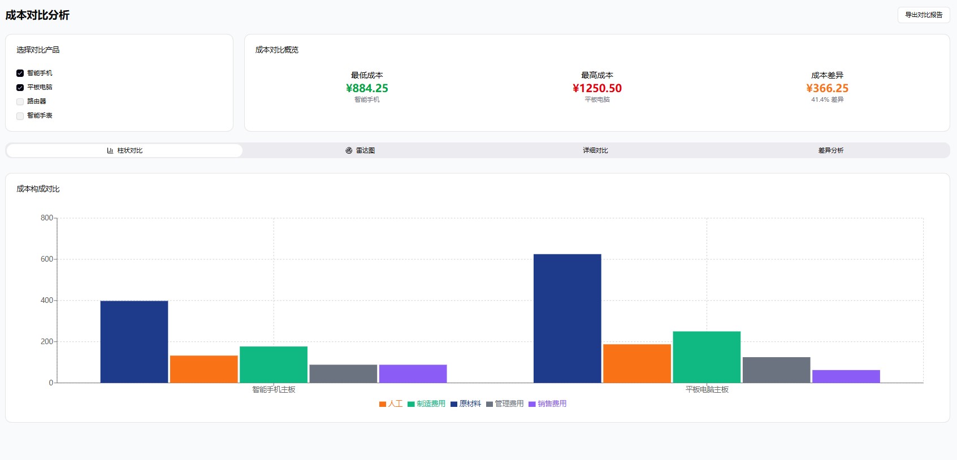The height and width of the screenshot is (460, 957).
Task: Click the green 制造费用 legend square
Action: (x=411, y=404)
